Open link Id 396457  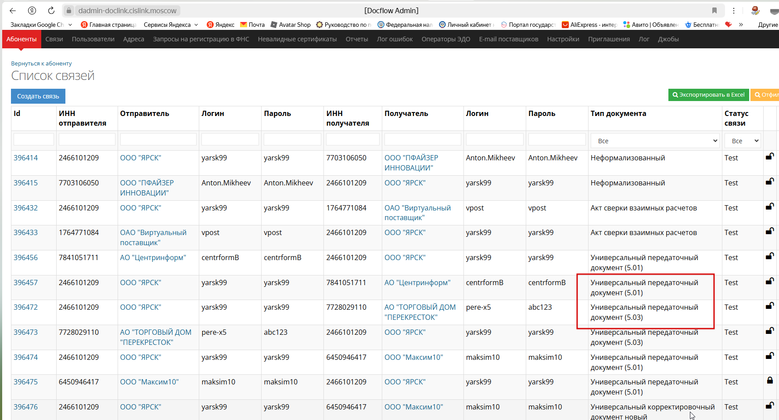[26, 282]
